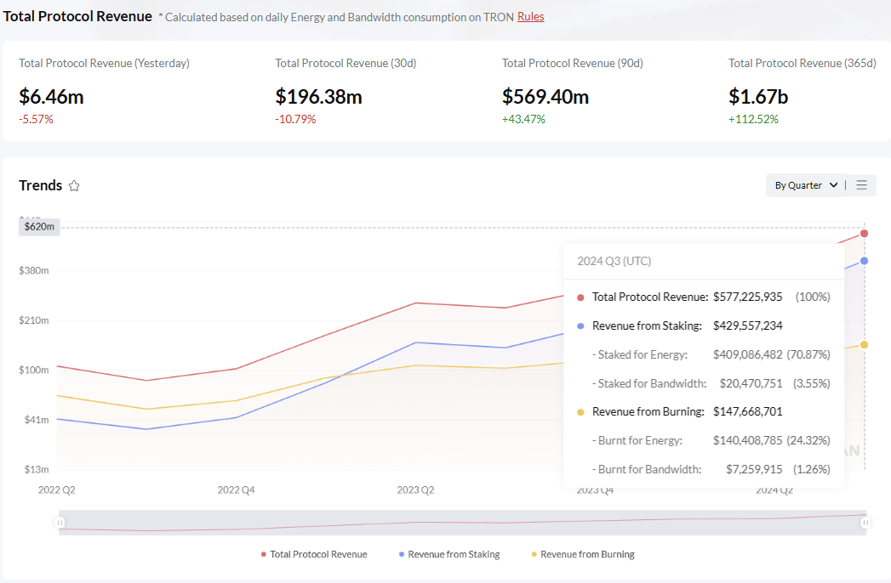This screenshot has height=583, width=891.
Task: Click the right mini-map range slider handle
Action: click(865, 522)
